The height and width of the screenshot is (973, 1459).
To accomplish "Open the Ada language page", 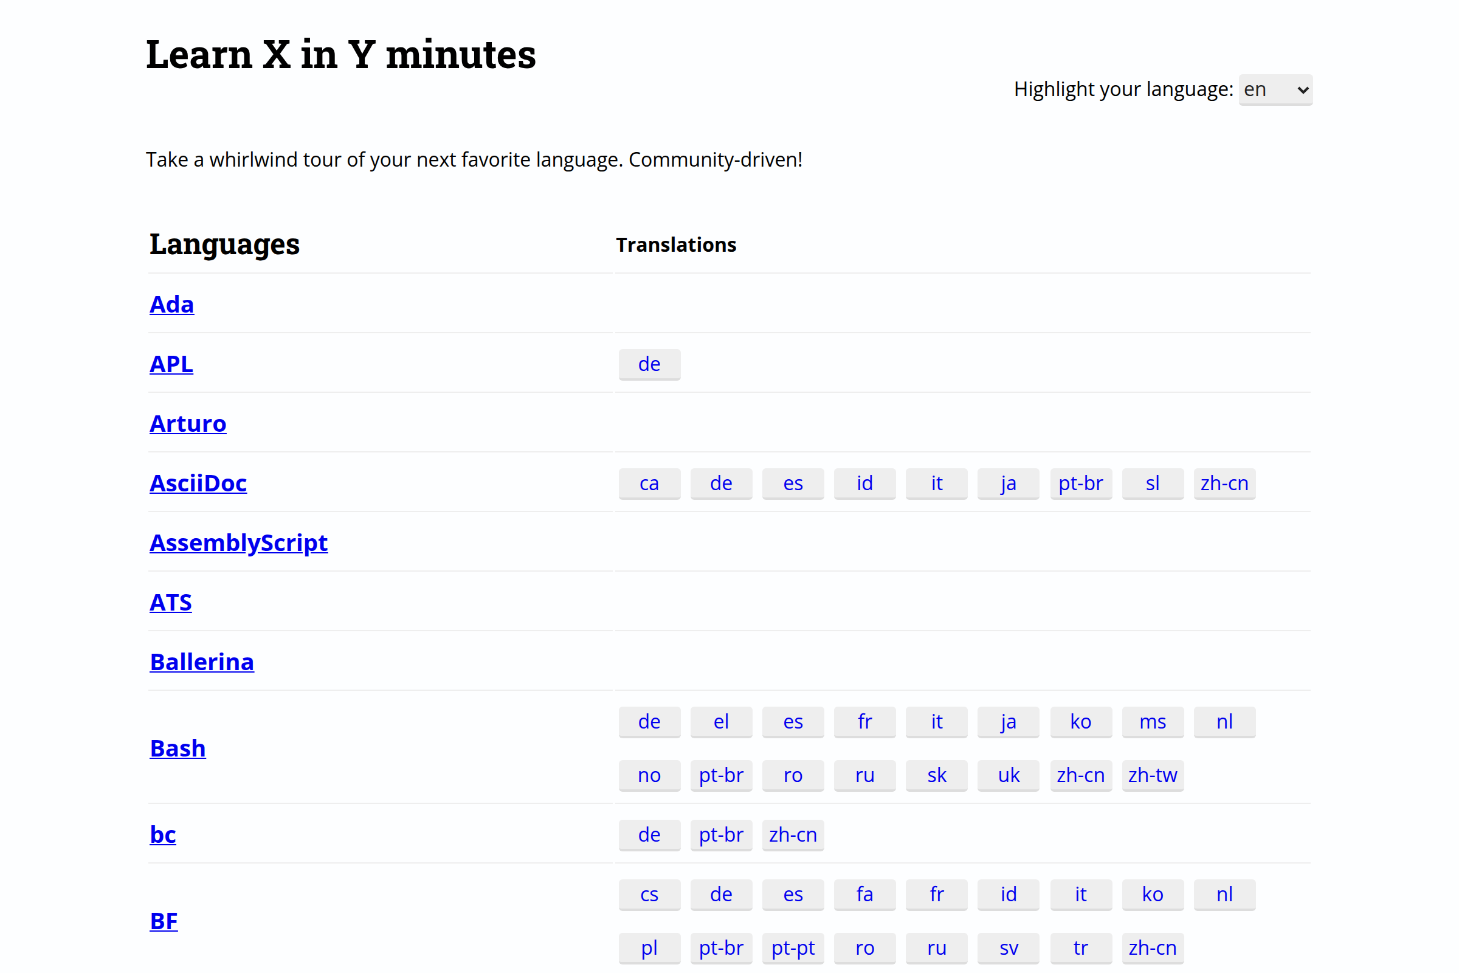I will pos(172,304).
